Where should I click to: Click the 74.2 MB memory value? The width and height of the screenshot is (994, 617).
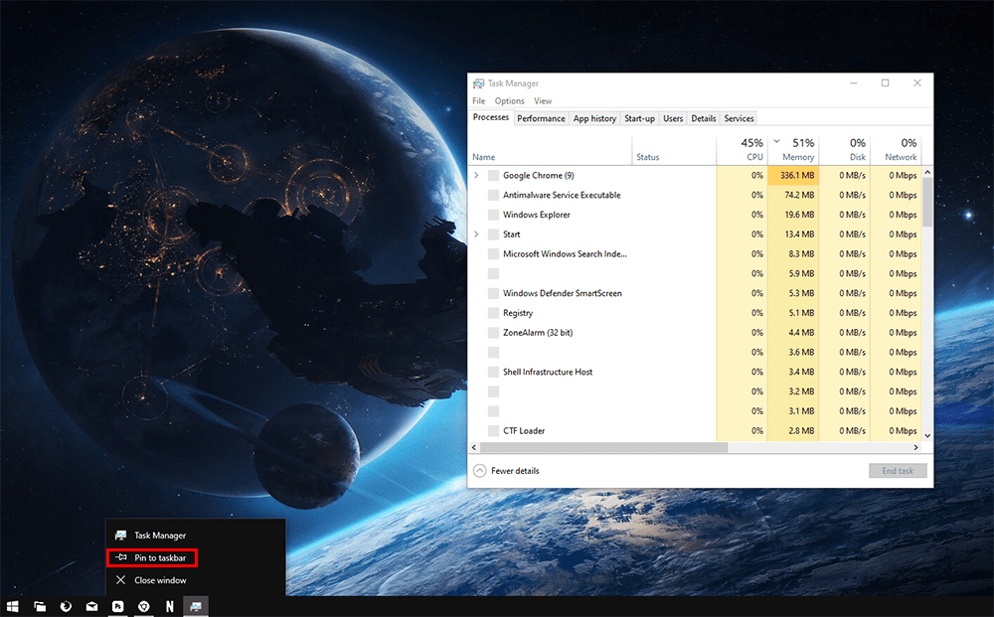[x=799, y=195]
